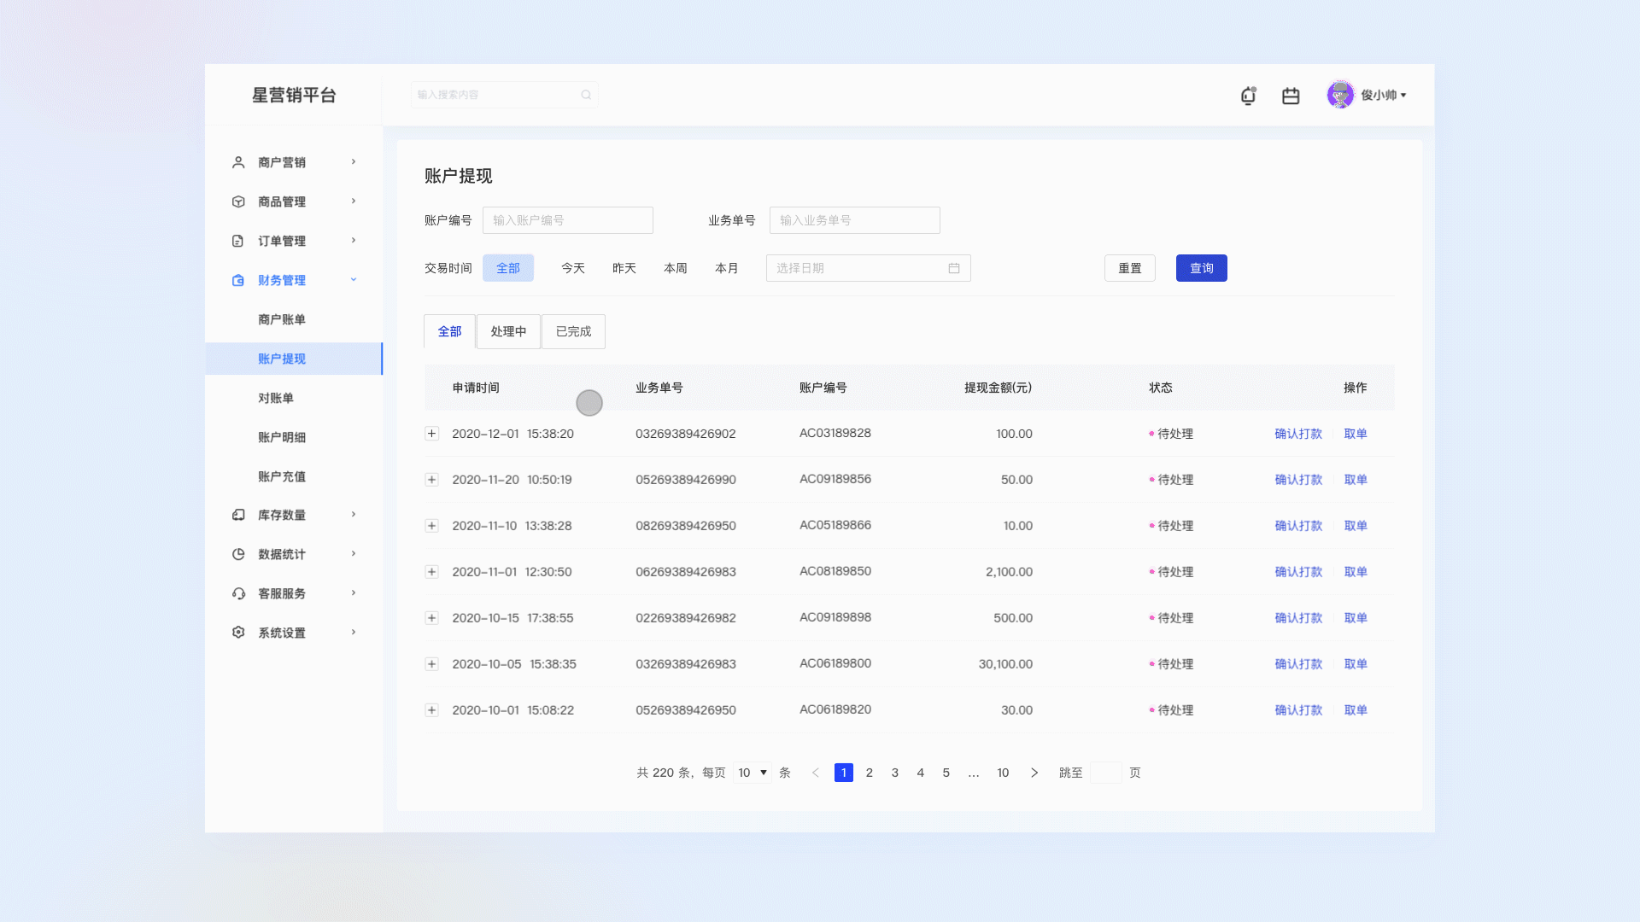Click the 商品管理 box icon
The height and width of the screenshot is (922, 1640).
coord(238,201)
